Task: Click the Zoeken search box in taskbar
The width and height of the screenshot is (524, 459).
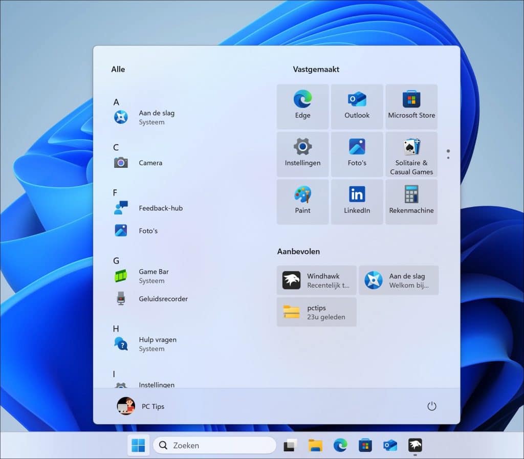Action: click(x=215, y=445)
